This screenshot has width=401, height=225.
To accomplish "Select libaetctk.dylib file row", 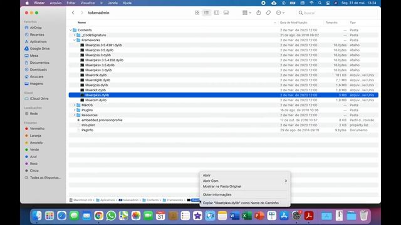I will coord(224,75).
